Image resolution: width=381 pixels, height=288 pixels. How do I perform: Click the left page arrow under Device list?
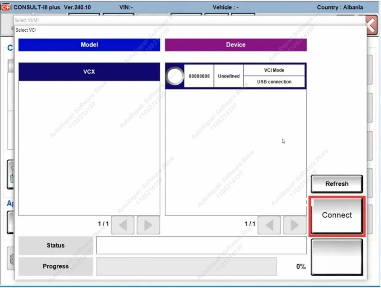pyautogui.click(x=269, y=225)
